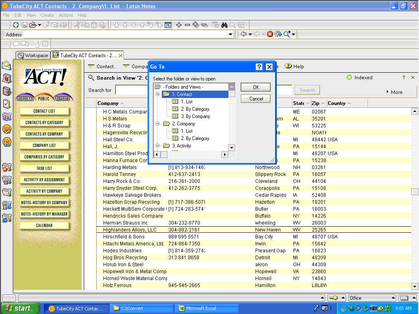Collapse the 2. Company folder in tree
419x314 pixels.
coord(157,124)
